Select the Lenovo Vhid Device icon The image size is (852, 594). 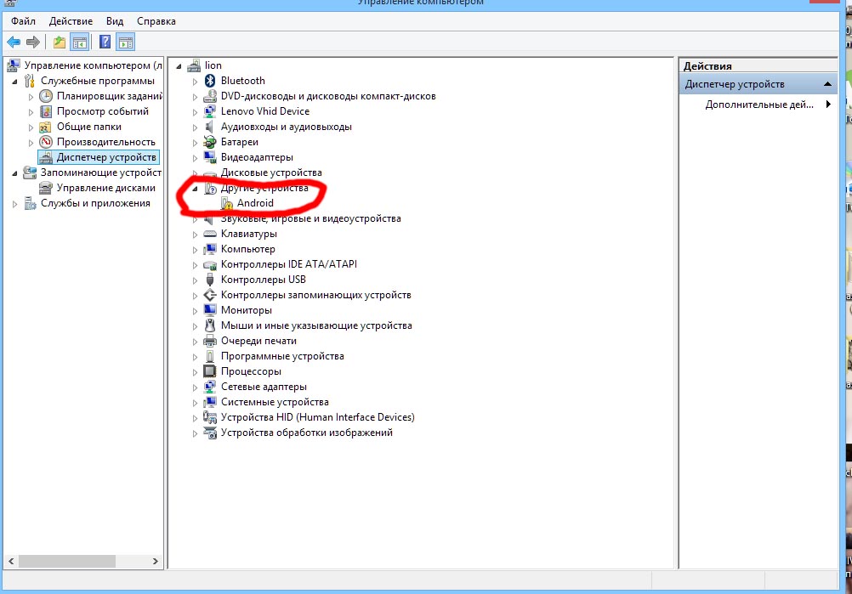(x=210, y=111)
